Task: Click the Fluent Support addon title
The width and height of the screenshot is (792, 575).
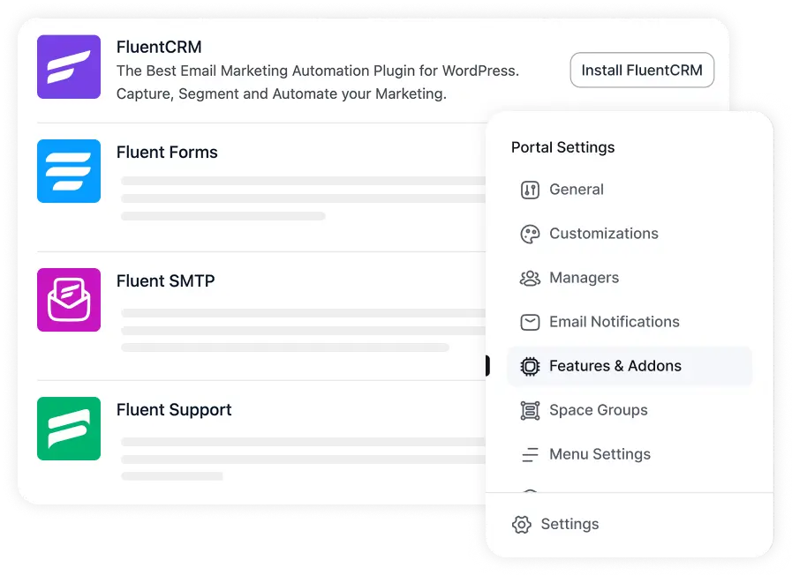Action: pyautogui.click(x=174, y=410)
